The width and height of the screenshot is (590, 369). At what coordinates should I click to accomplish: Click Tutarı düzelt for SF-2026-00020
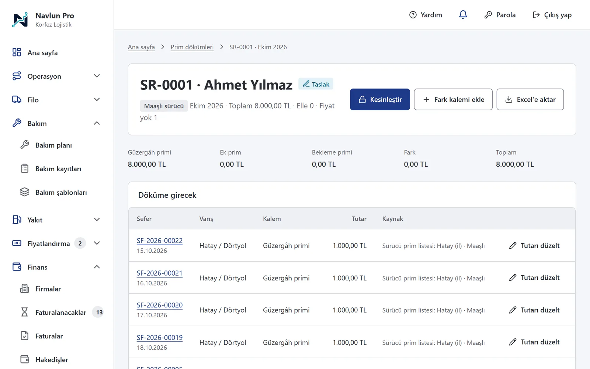(534, 310)
